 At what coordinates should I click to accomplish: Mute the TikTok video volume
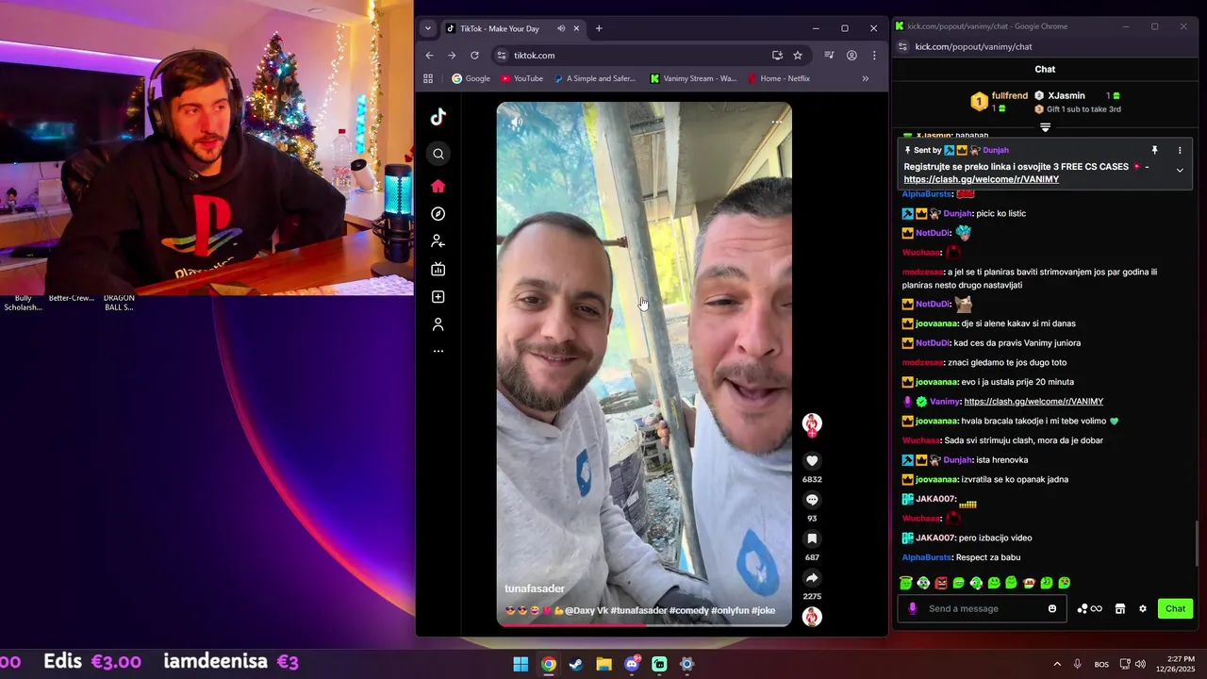(517, 122)
